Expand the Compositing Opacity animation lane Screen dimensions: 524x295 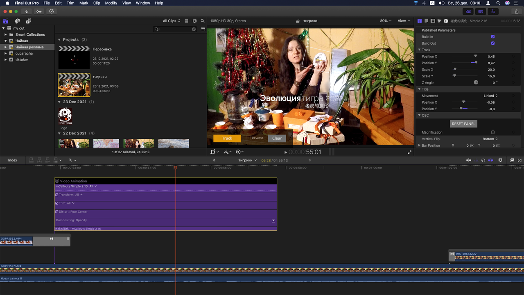point(273,221)
